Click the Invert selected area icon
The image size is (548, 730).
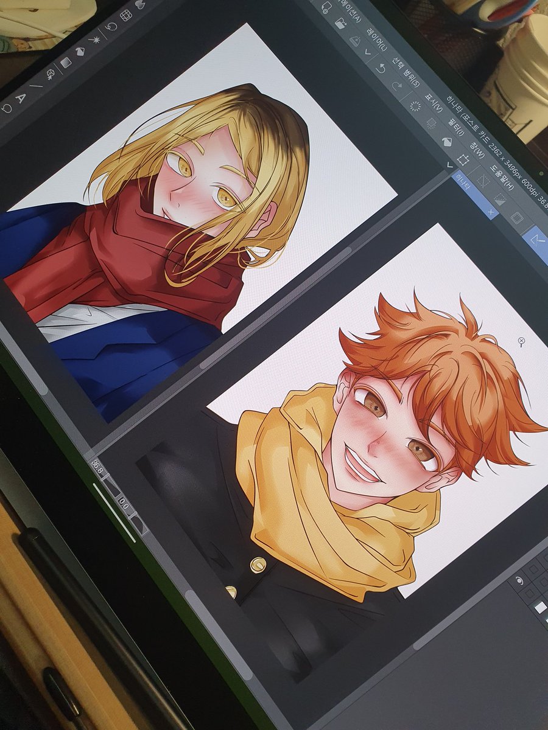tap(499, 198)
